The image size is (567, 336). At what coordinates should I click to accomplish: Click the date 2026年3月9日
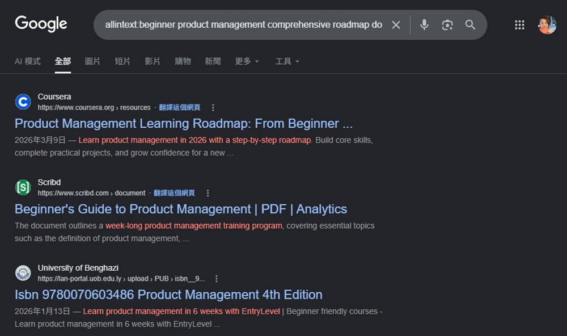click(x=40, y=140)
